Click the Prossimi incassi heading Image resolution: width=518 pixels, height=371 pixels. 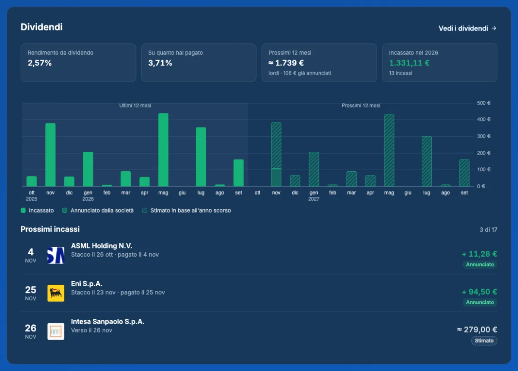pos(50,229)
